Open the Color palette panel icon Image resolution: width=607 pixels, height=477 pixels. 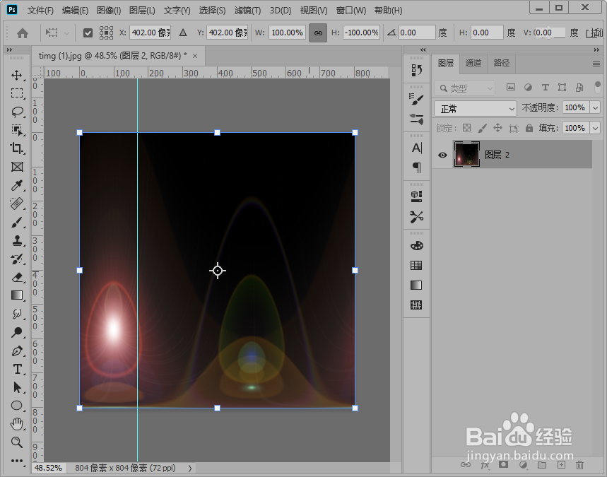[416, 245]
